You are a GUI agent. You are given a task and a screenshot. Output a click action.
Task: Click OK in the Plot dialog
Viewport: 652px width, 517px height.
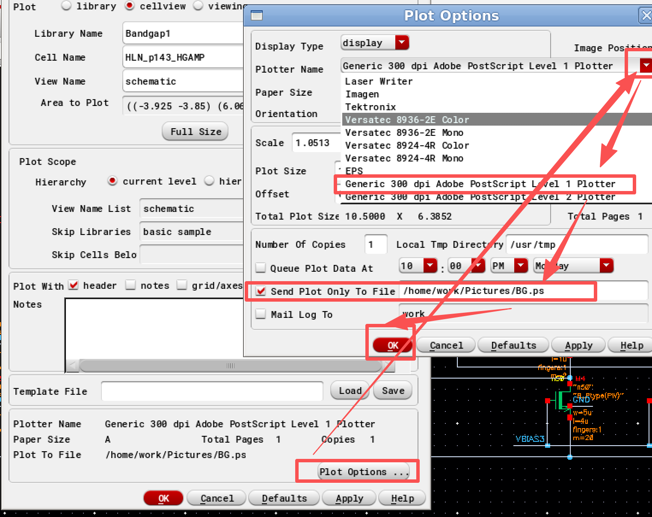point(163,498)
